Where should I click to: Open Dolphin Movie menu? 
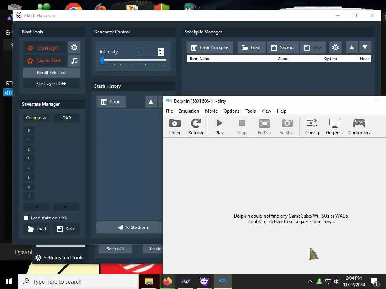(211, 111)
